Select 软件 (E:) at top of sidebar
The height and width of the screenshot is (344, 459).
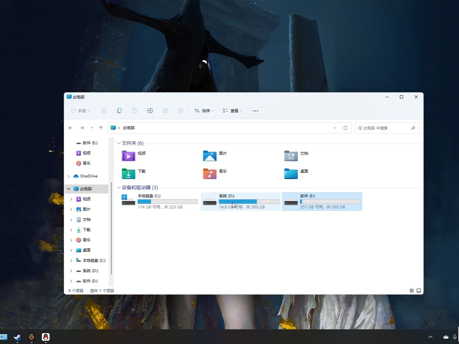click(87, 143)
